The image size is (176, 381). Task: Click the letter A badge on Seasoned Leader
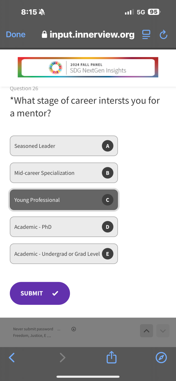[108, 146]
